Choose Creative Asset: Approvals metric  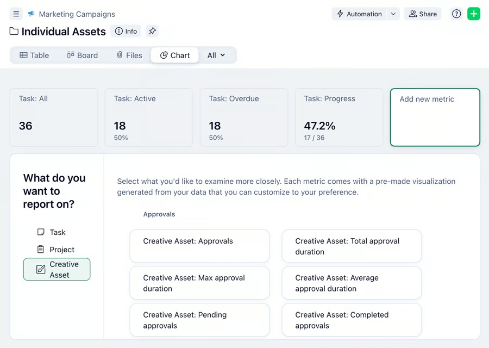199,246
